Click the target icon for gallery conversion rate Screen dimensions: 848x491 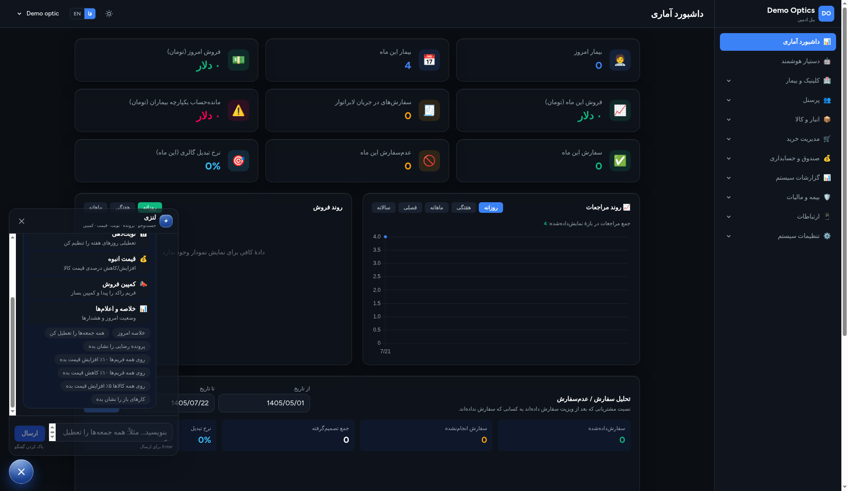[238, 161]
